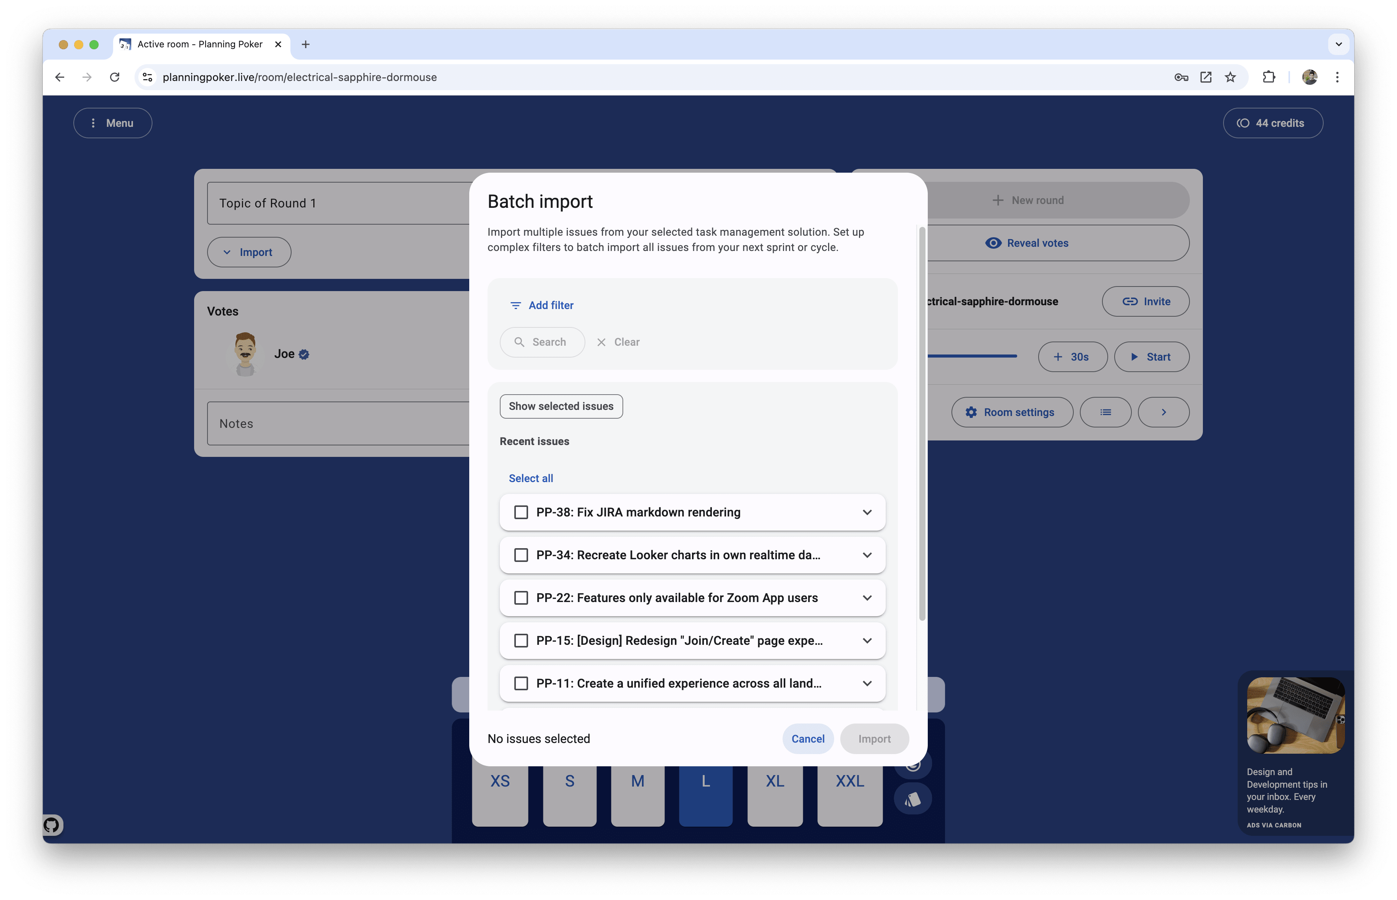Screen dimensions: 1397x900
Task: Click the dialog's vertical scrollbar
Action: [x=922, y=424]
